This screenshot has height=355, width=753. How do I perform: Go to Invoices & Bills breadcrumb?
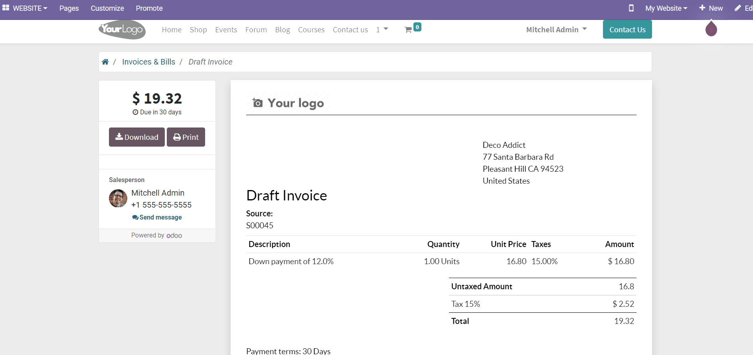(x=148, y=62)
